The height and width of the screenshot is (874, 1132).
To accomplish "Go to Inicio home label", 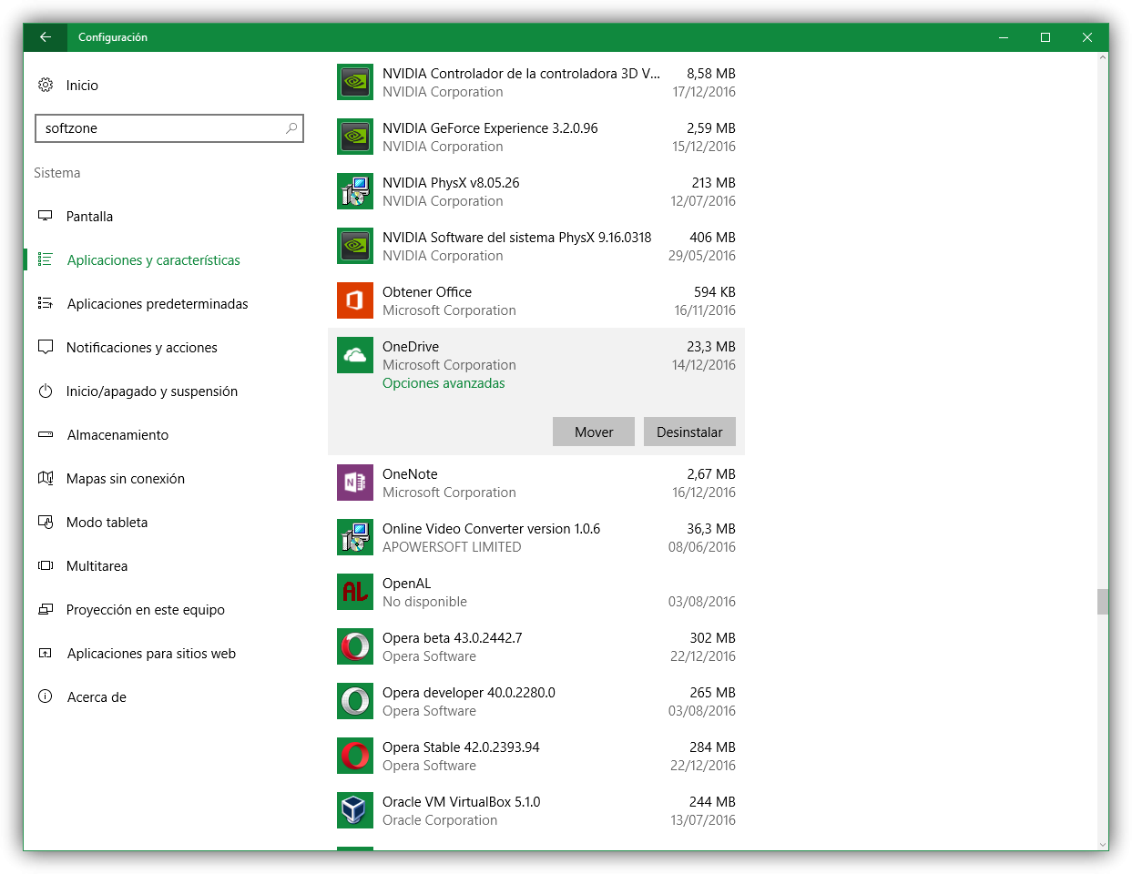I will (82, 85).
